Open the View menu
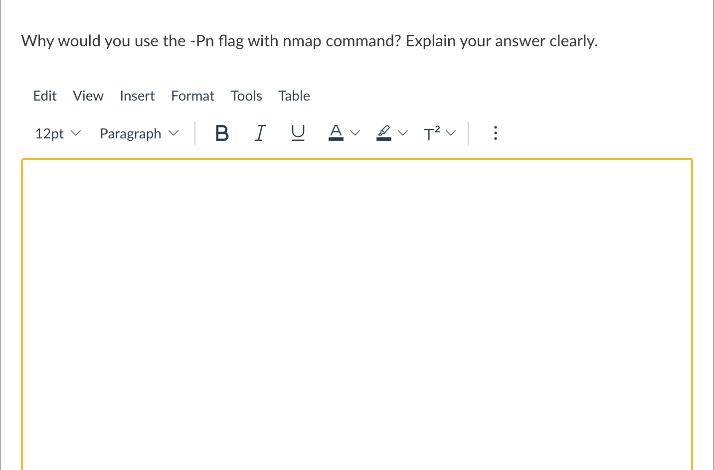This screenshot has width=714, height=470. tap(88, 96)
